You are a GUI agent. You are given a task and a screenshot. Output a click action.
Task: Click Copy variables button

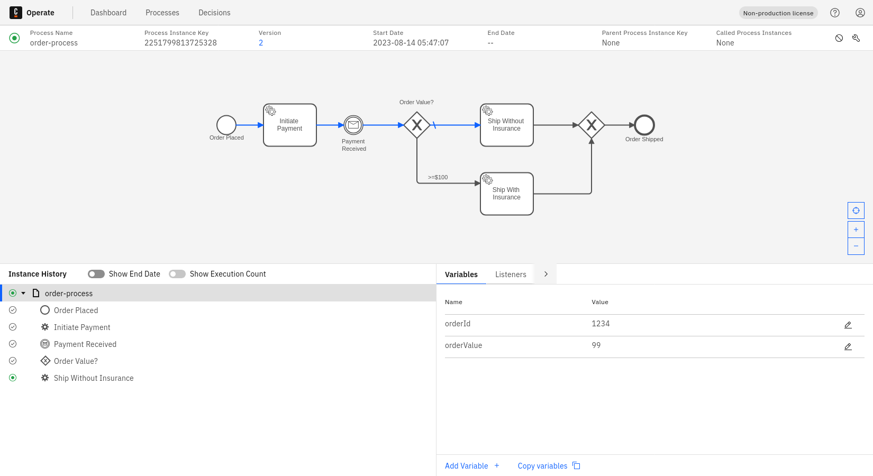pos(549,466)
